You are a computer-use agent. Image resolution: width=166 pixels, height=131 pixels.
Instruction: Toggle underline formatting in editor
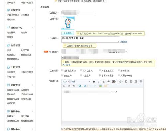point(104,82)
